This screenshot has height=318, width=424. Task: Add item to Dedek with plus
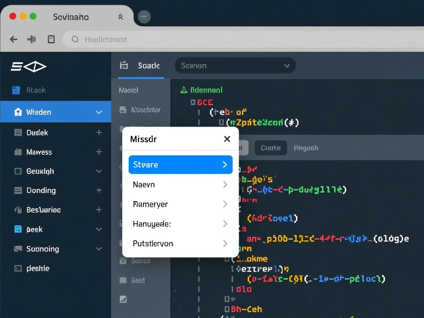coord(99,132)
